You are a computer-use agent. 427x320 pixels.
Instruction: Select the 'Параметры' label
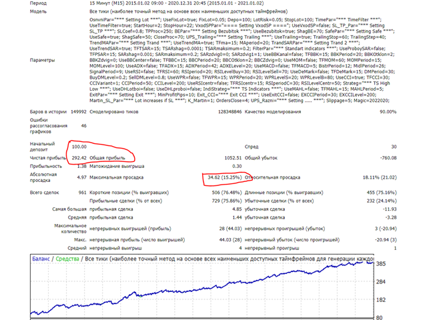(42, 60)
